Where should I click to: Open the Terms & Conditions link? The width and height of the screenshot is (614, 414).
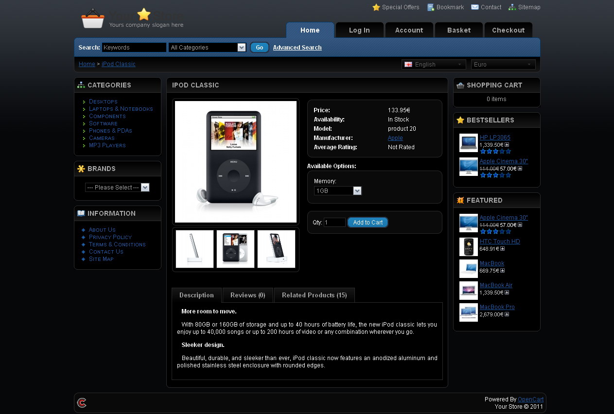(x=117, y=244)
